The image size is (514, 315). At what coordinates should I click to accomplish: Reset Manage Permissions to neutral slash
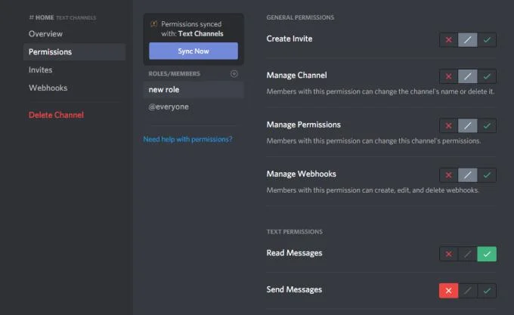pos(468,125)
